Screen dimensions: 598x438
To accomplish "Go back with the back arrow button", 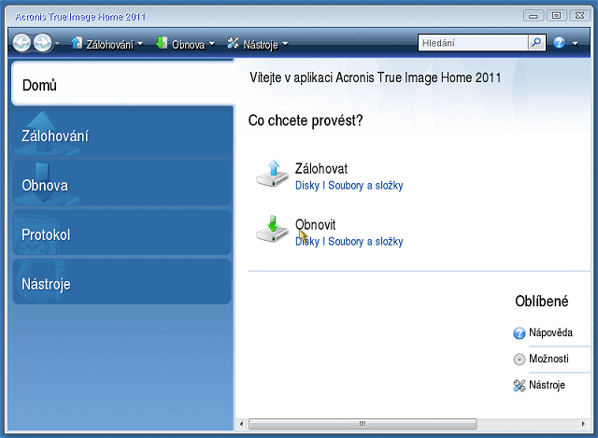I will pyautogui.click(x=21, y=43).
